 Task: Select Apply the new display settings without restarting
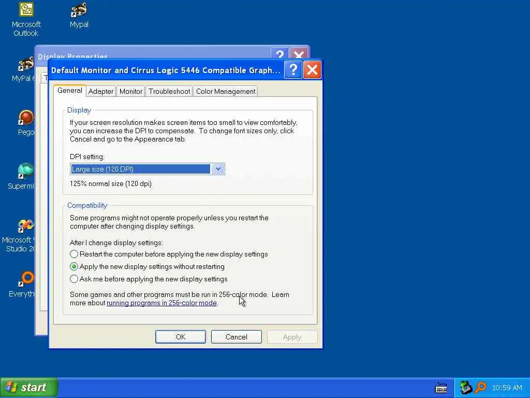pyautogui.click(x=147, y=267)
